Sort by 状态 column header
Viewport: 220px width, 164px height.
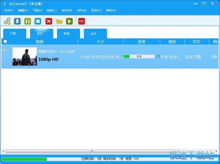[x=197, y=42]
